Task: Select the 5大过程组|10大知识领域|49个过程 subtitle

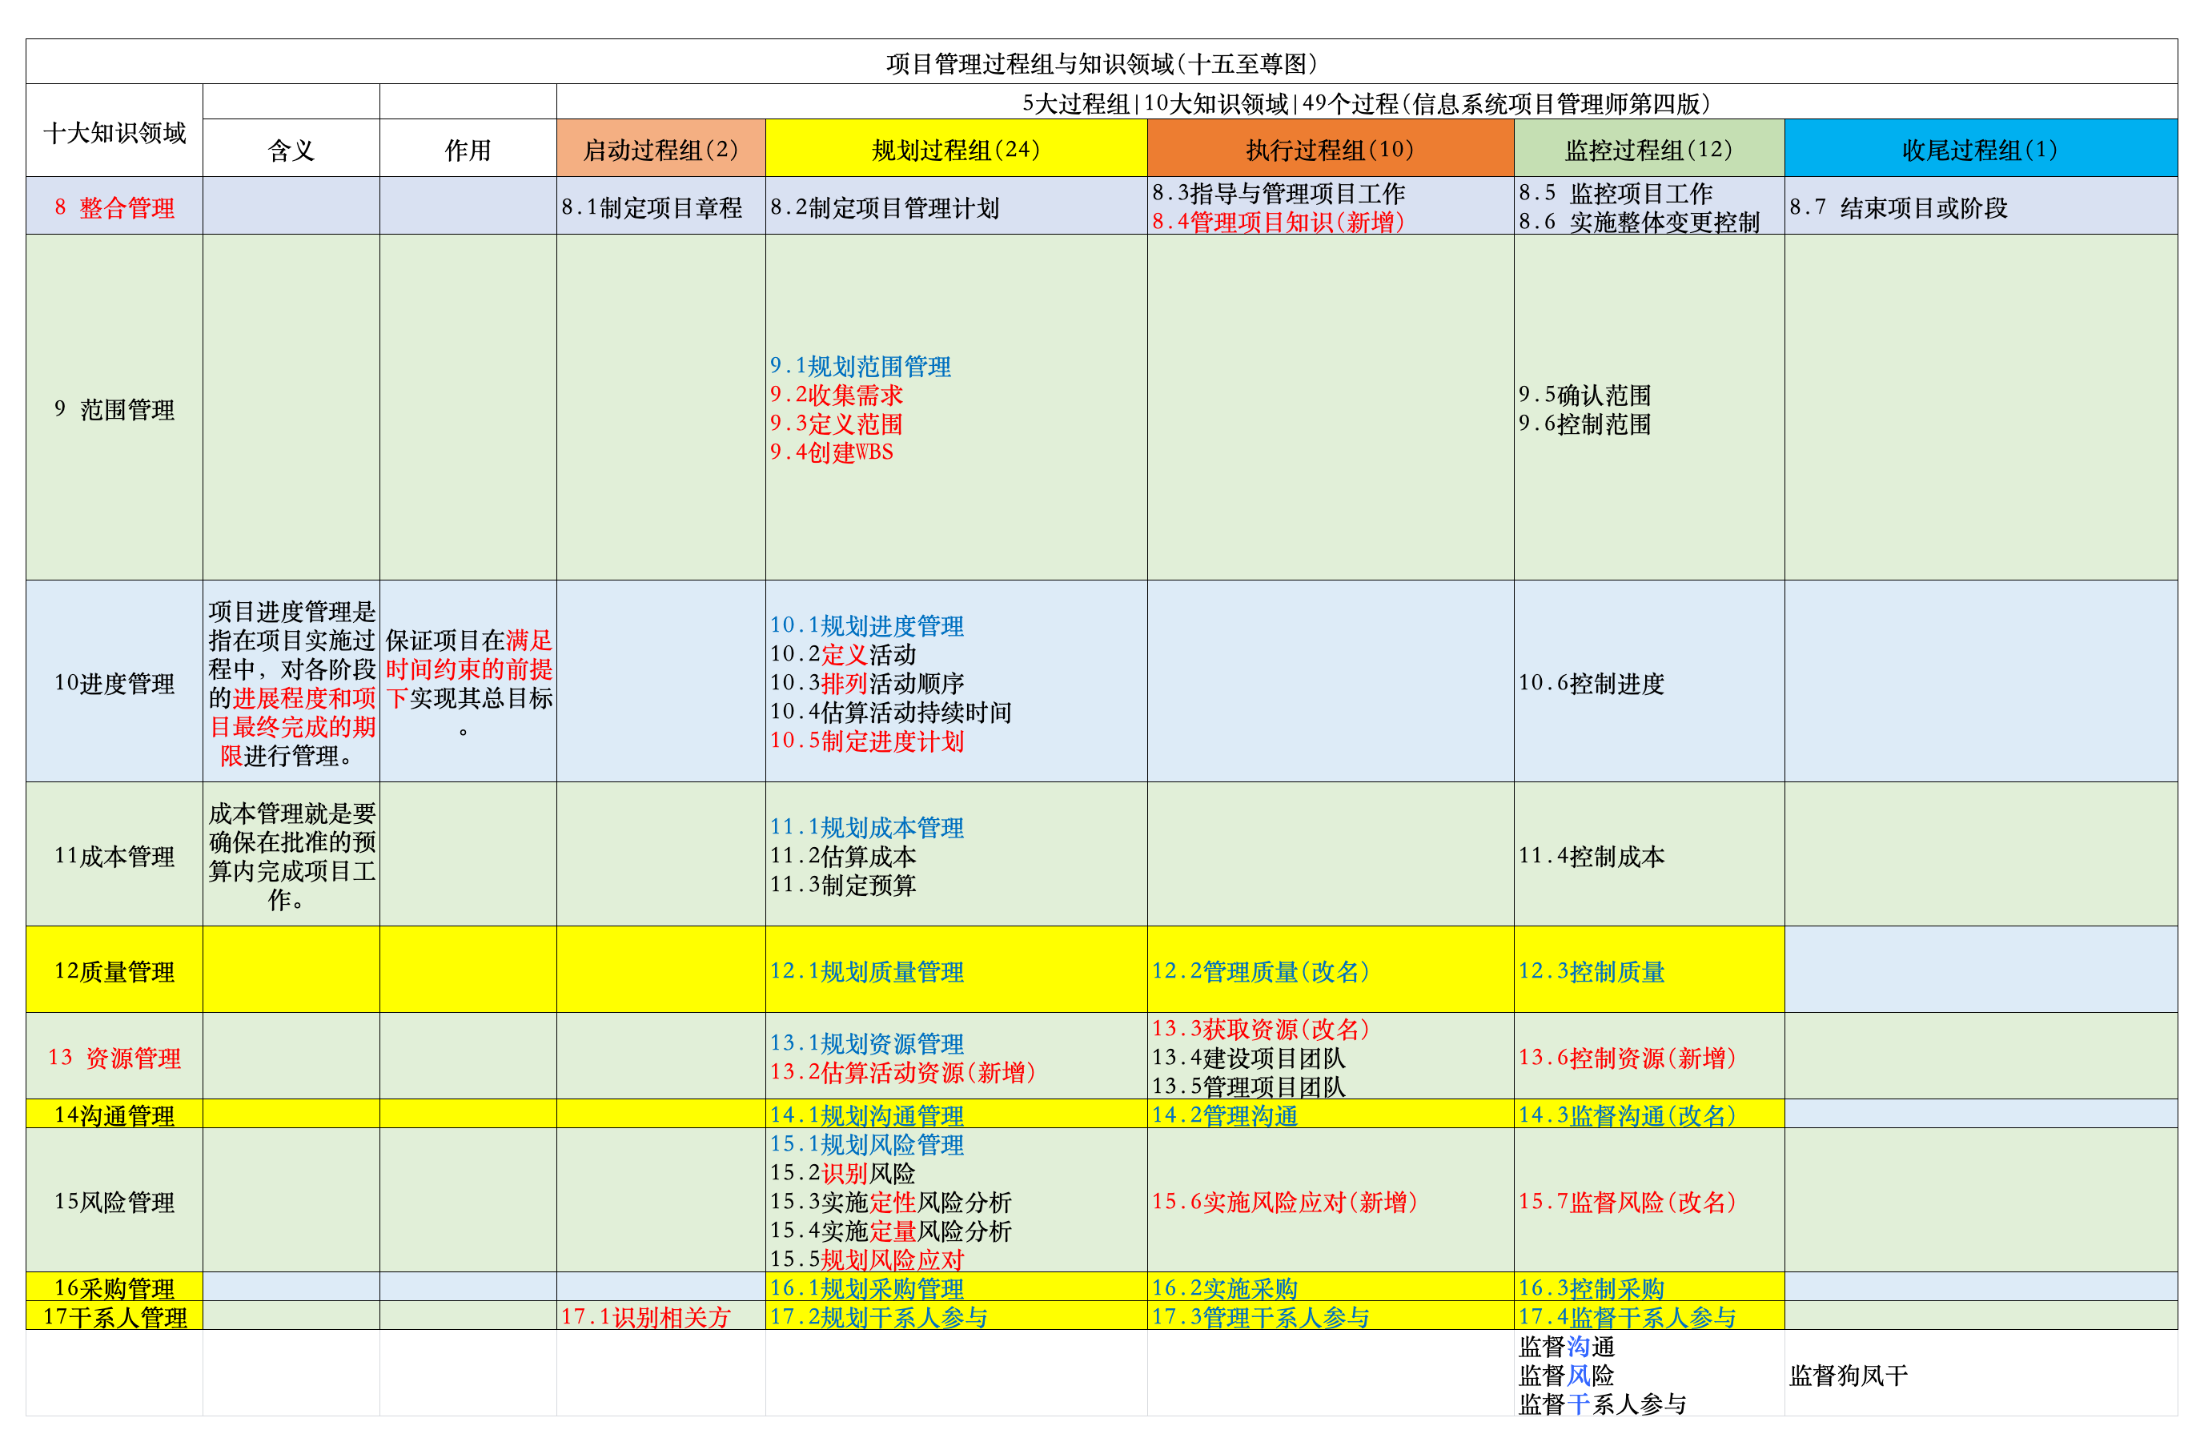Action: 1367,102
